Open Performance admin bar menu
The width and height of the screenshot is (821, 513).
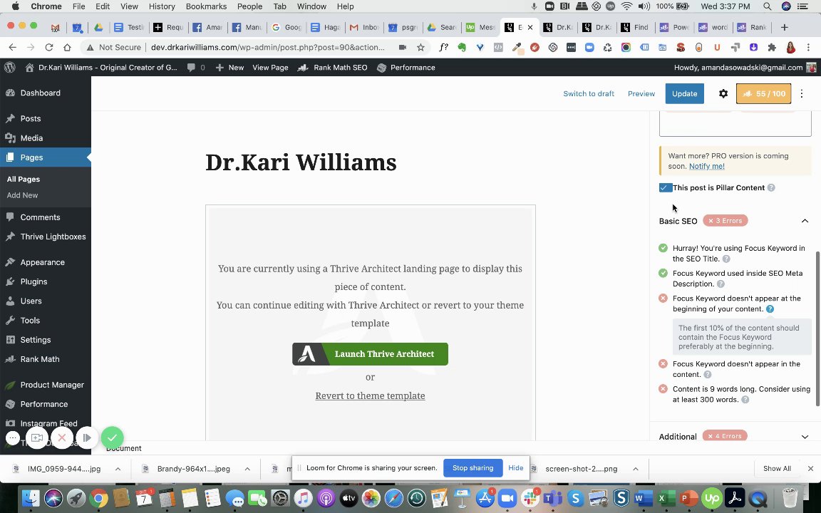406,68
